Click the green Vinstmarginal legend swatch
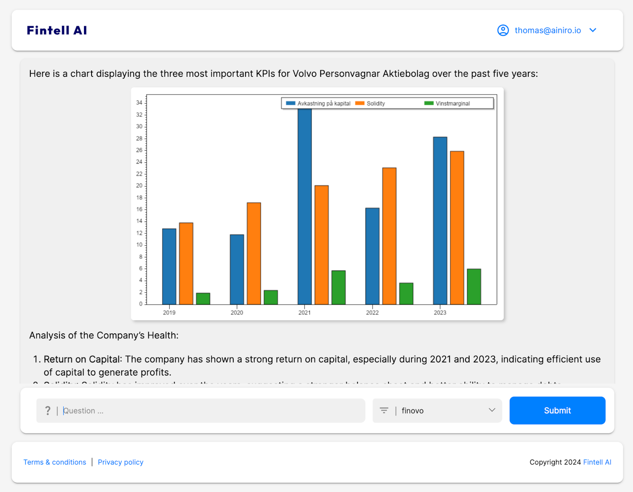 [429, 103]
